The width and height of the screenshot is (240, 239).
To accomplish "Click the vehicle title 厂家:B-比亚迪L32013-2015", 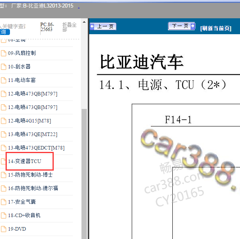I will click(x=42, y=6).
